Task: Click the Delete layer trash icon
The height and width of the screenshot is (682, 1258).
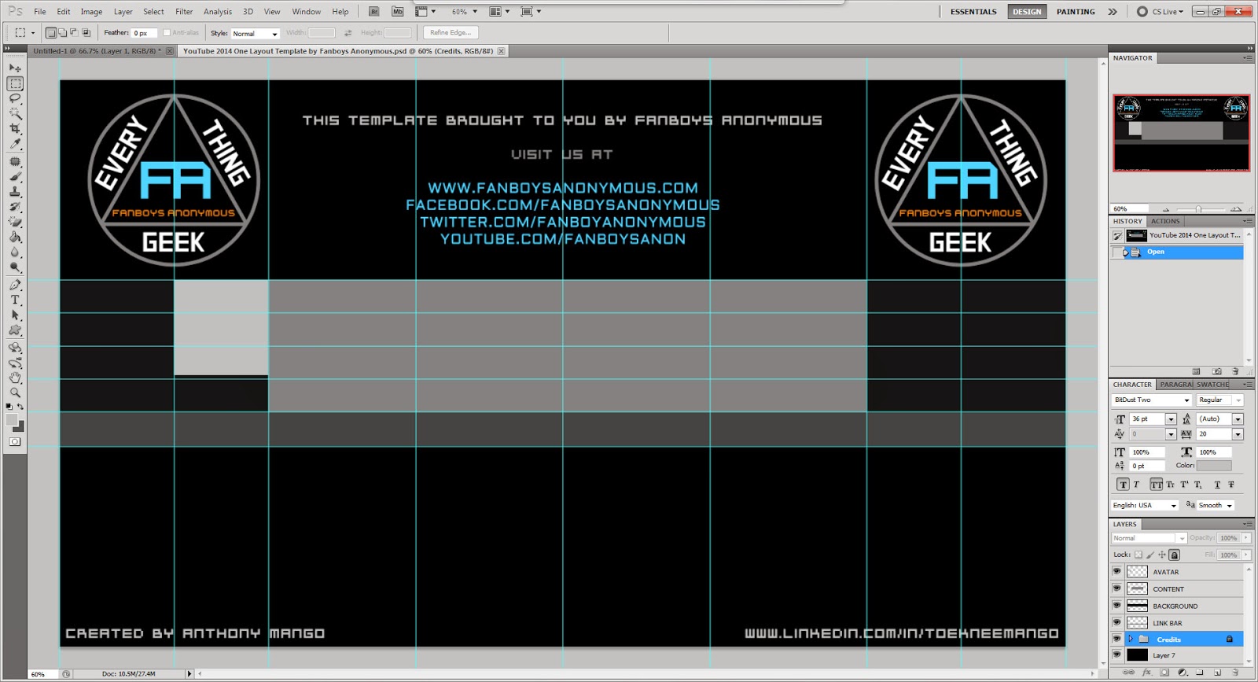Action: [1235, 673]
